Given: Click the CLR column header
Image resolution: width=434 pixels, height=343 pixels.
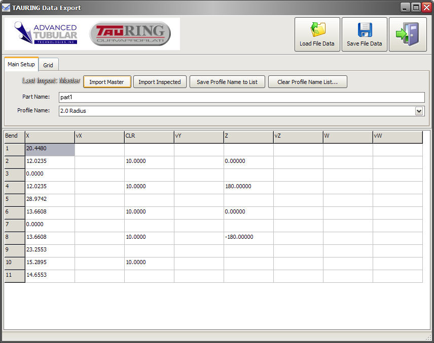Looking at the screenshot, I should click(x=149, y=136).
